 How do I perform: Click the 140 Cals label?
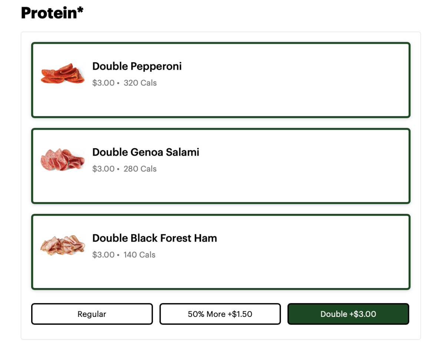(x=139, y=255)
